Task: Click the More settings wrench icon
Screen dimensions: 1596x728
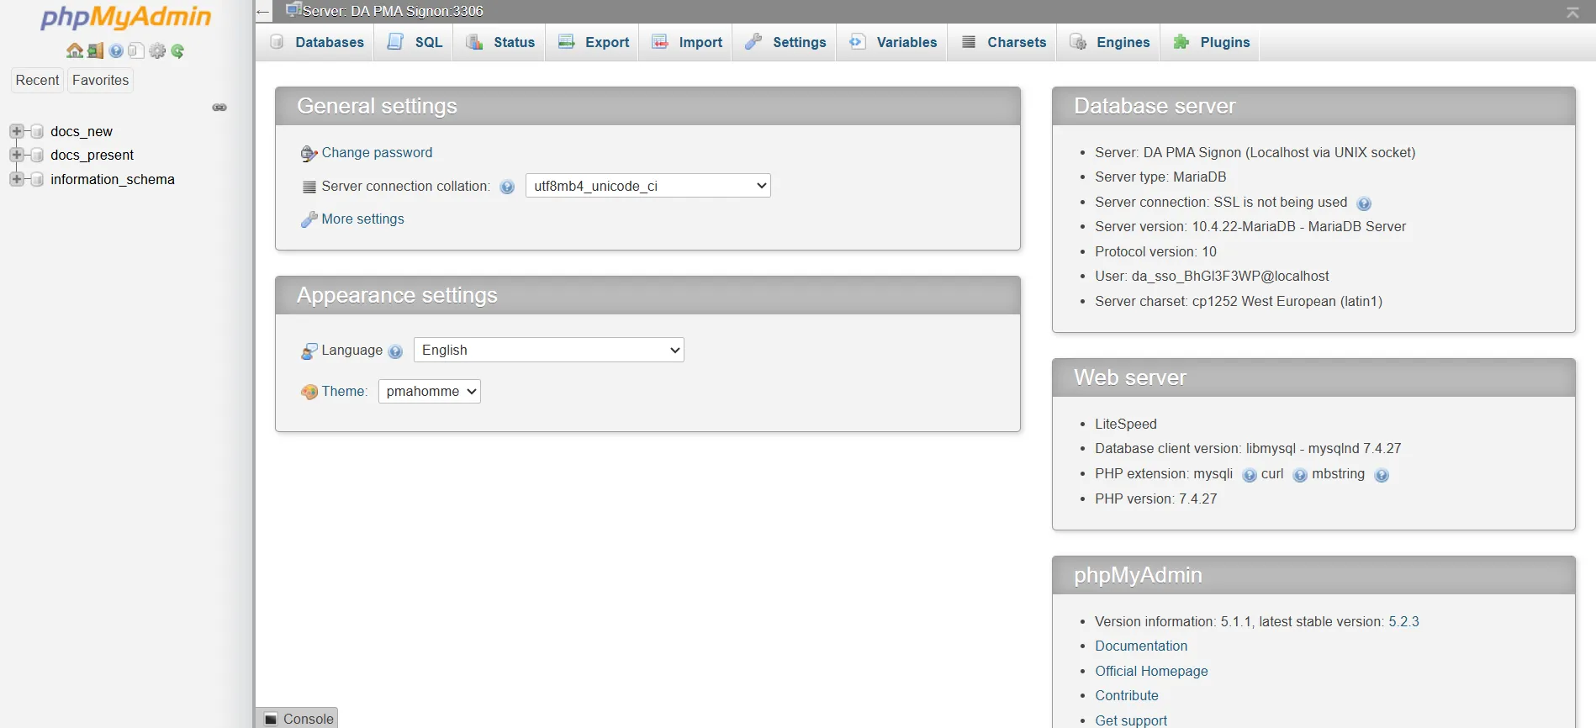Action: (309, 219)
